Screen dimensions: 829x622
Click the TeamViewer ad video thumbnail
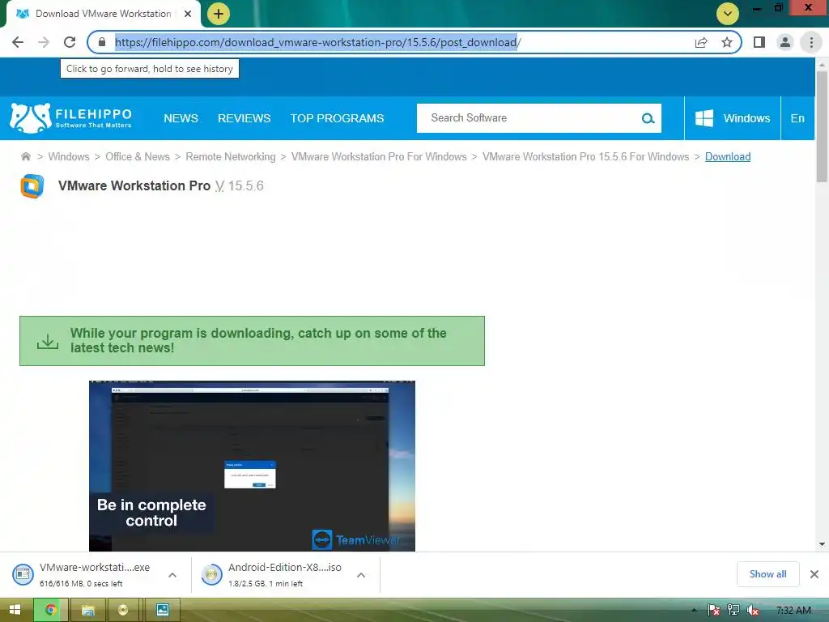(x=252, y=466)
